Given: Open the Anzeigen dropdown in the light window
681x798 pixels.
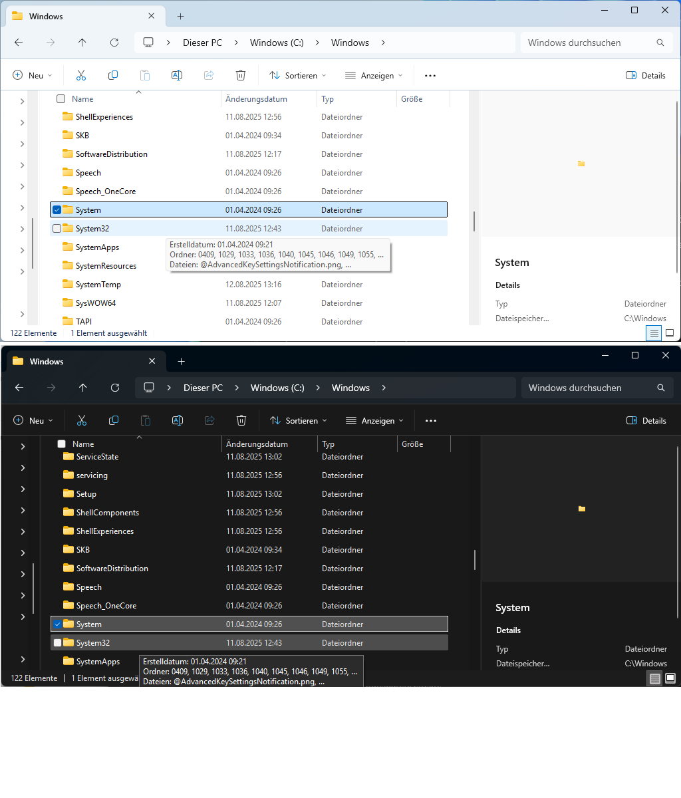Looking at the screenshot, I should (374, 75).
